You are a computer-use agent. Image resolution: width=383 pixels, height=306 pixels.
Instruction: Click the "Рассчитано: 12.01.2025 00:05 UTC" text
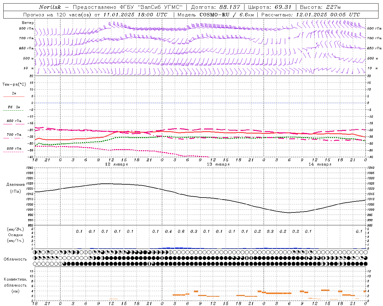tap(311, 15)
